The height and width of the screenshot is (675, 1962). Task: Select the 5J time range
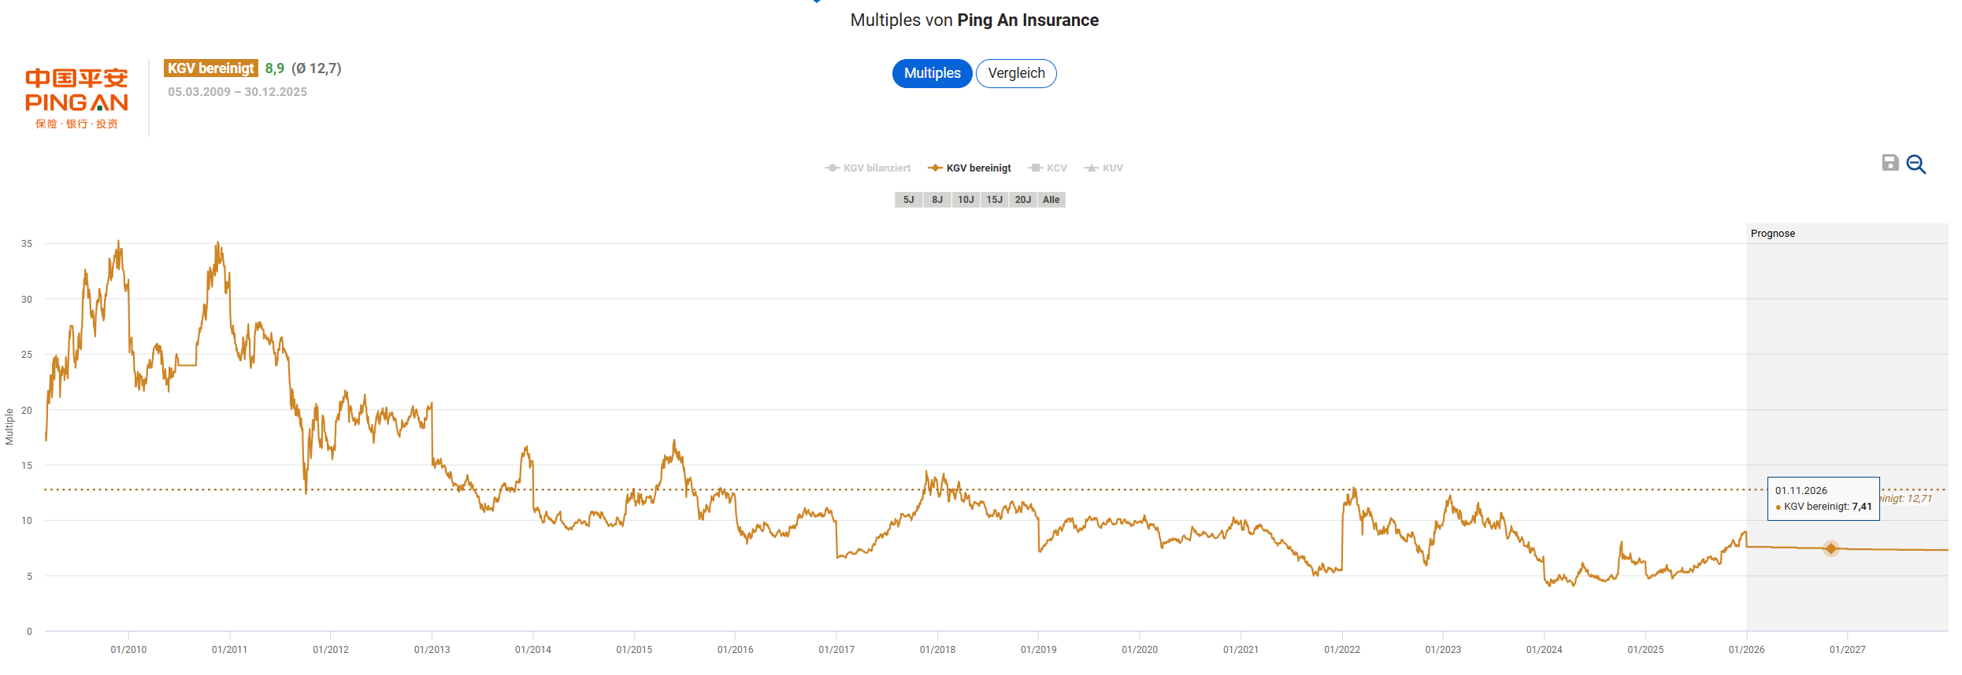908,200
